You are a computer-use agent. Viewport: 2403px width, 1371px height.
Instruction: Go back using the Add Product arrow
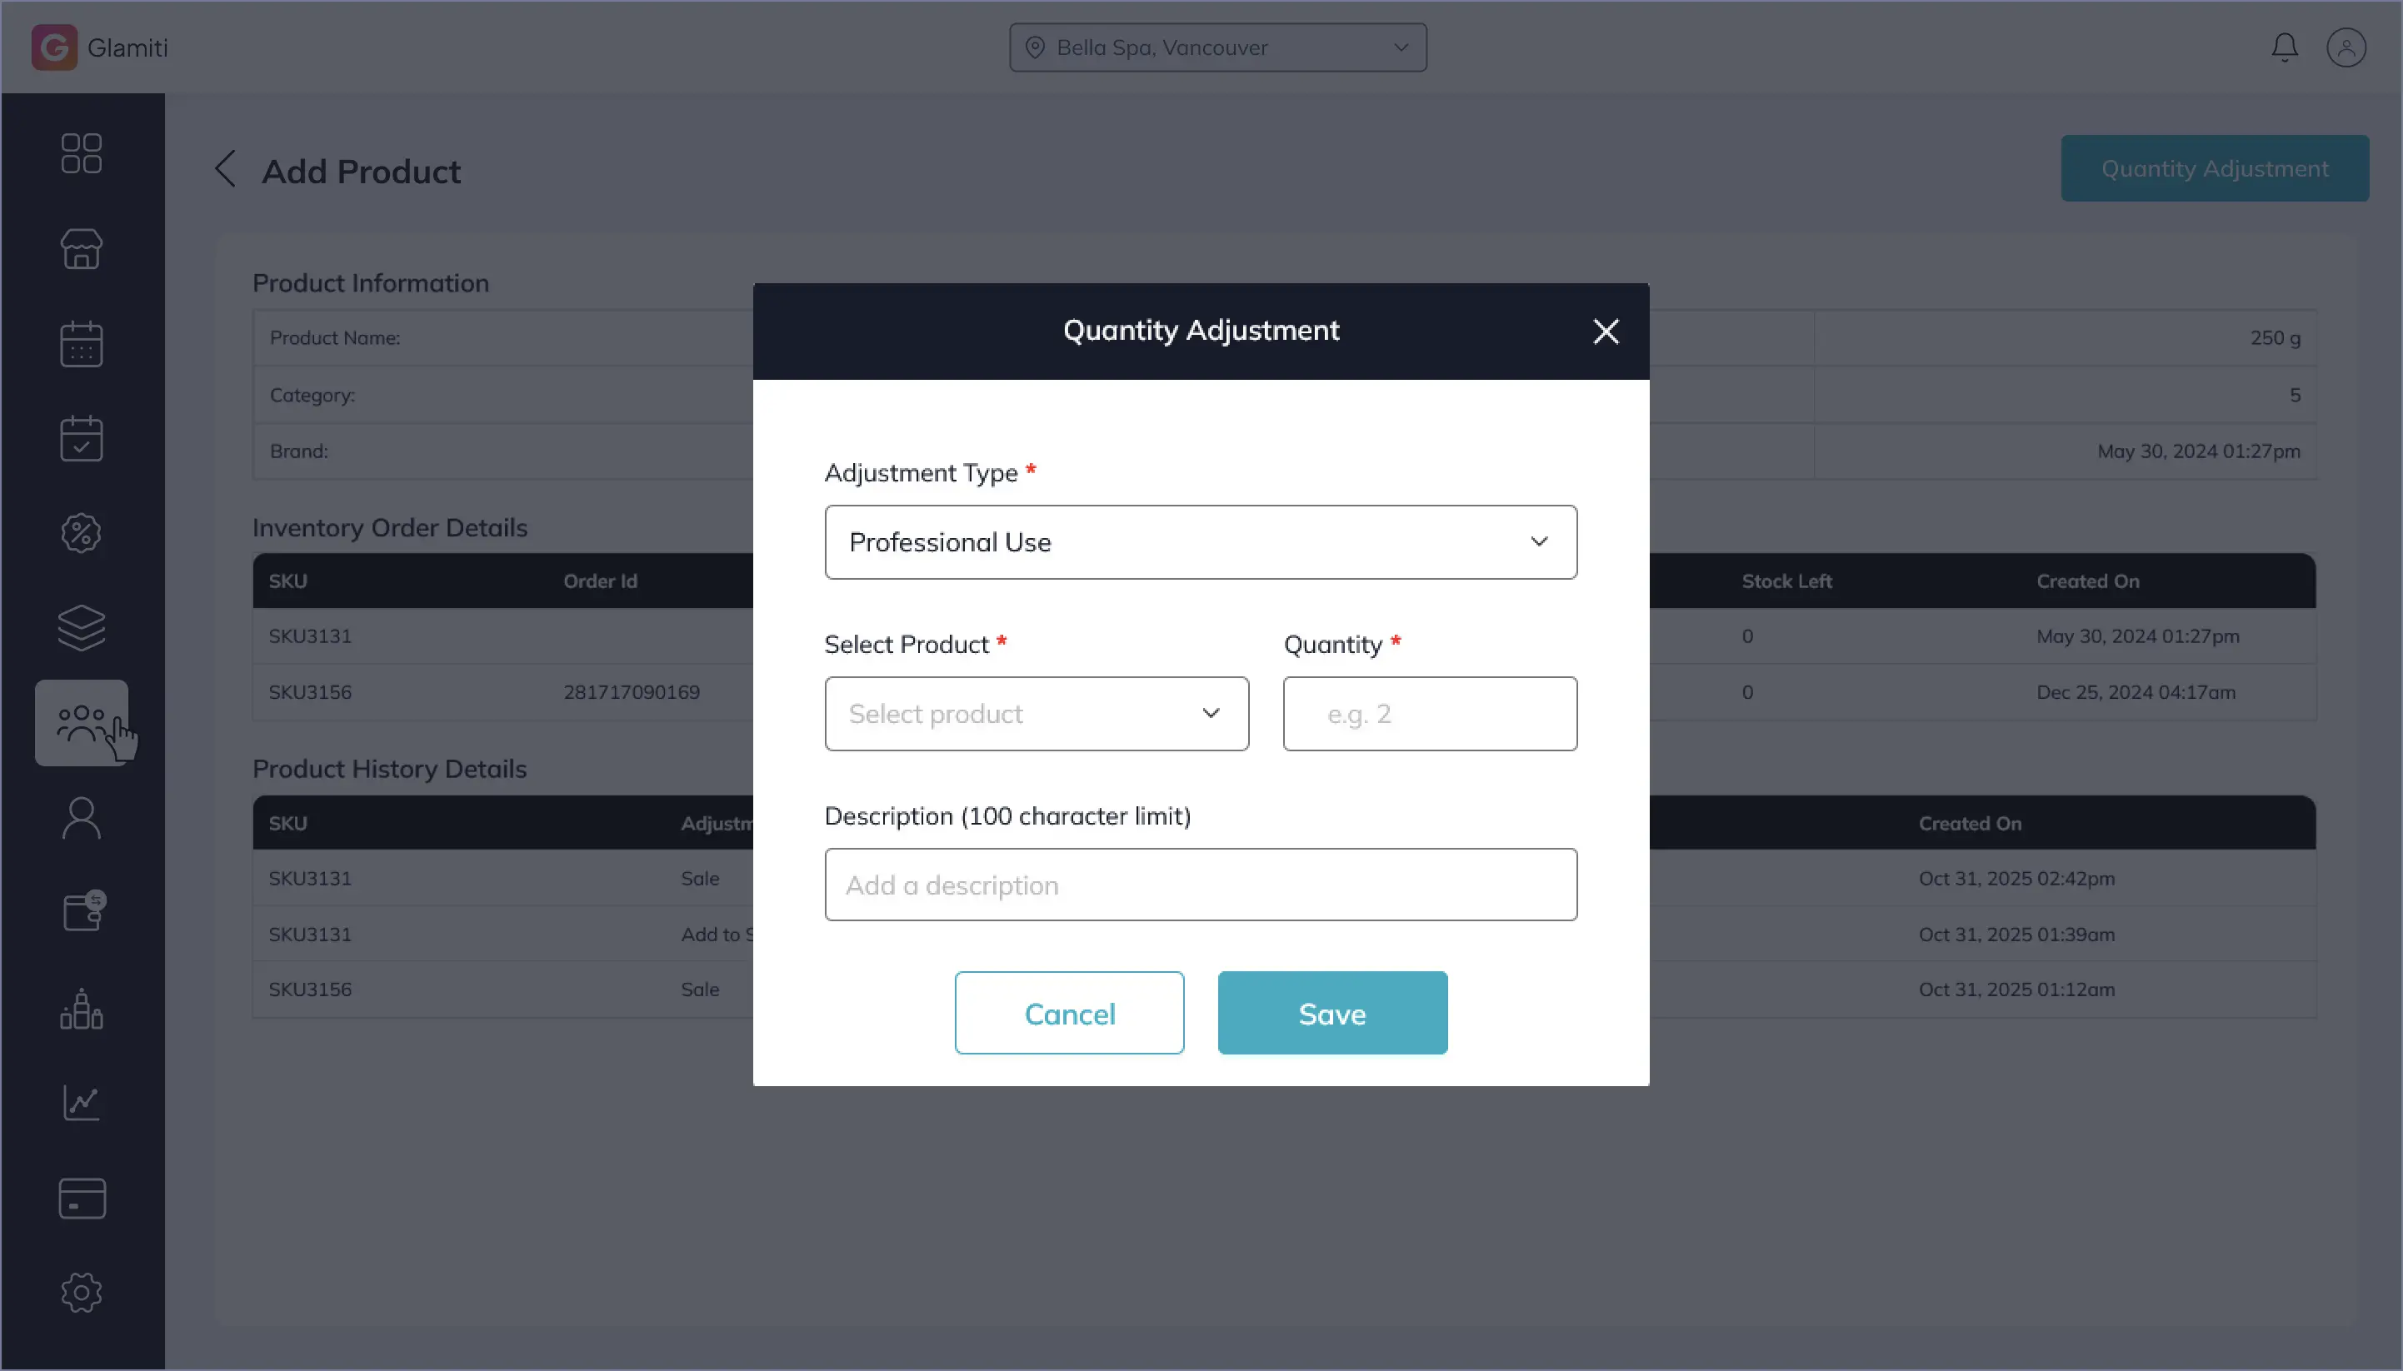point(225,169)
